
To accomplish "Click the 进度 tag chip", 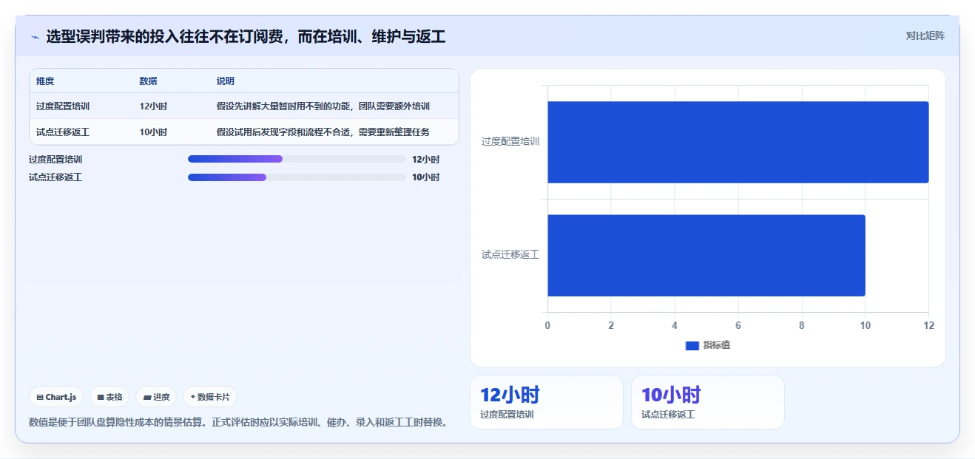I will pyautogui.click(x=156, y=397).
